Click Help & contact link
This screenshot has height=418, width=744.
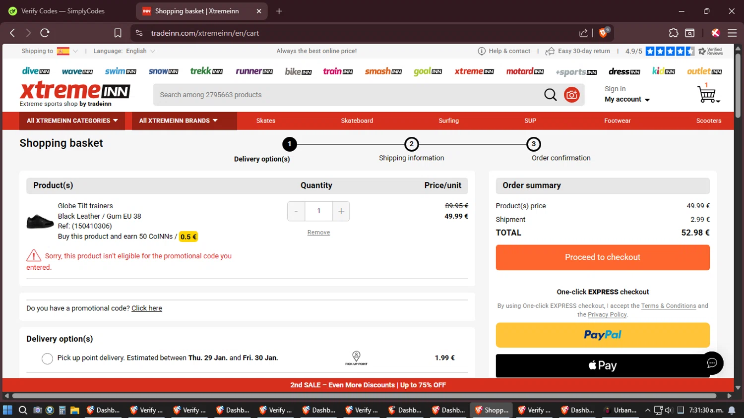pos(504,51)
